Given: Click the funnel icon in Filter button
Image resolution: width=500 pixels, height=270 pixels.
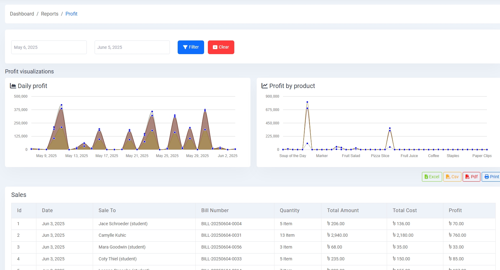Looking at the screenshot, I should [x=185, y=47].
